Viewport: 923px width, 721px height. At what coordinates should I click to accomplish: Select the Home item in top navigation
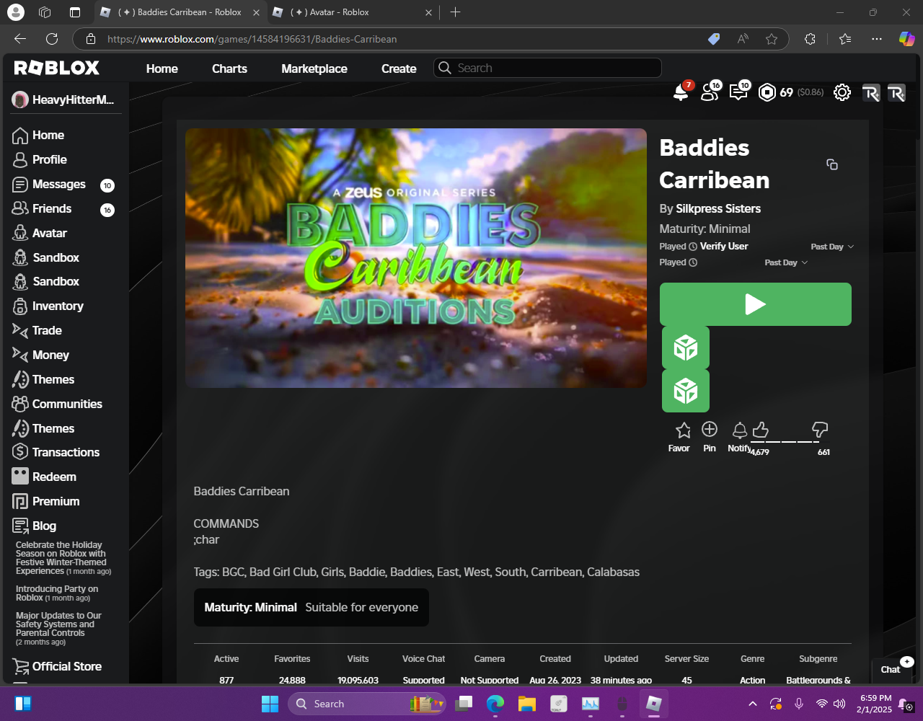tap(162, 69)
